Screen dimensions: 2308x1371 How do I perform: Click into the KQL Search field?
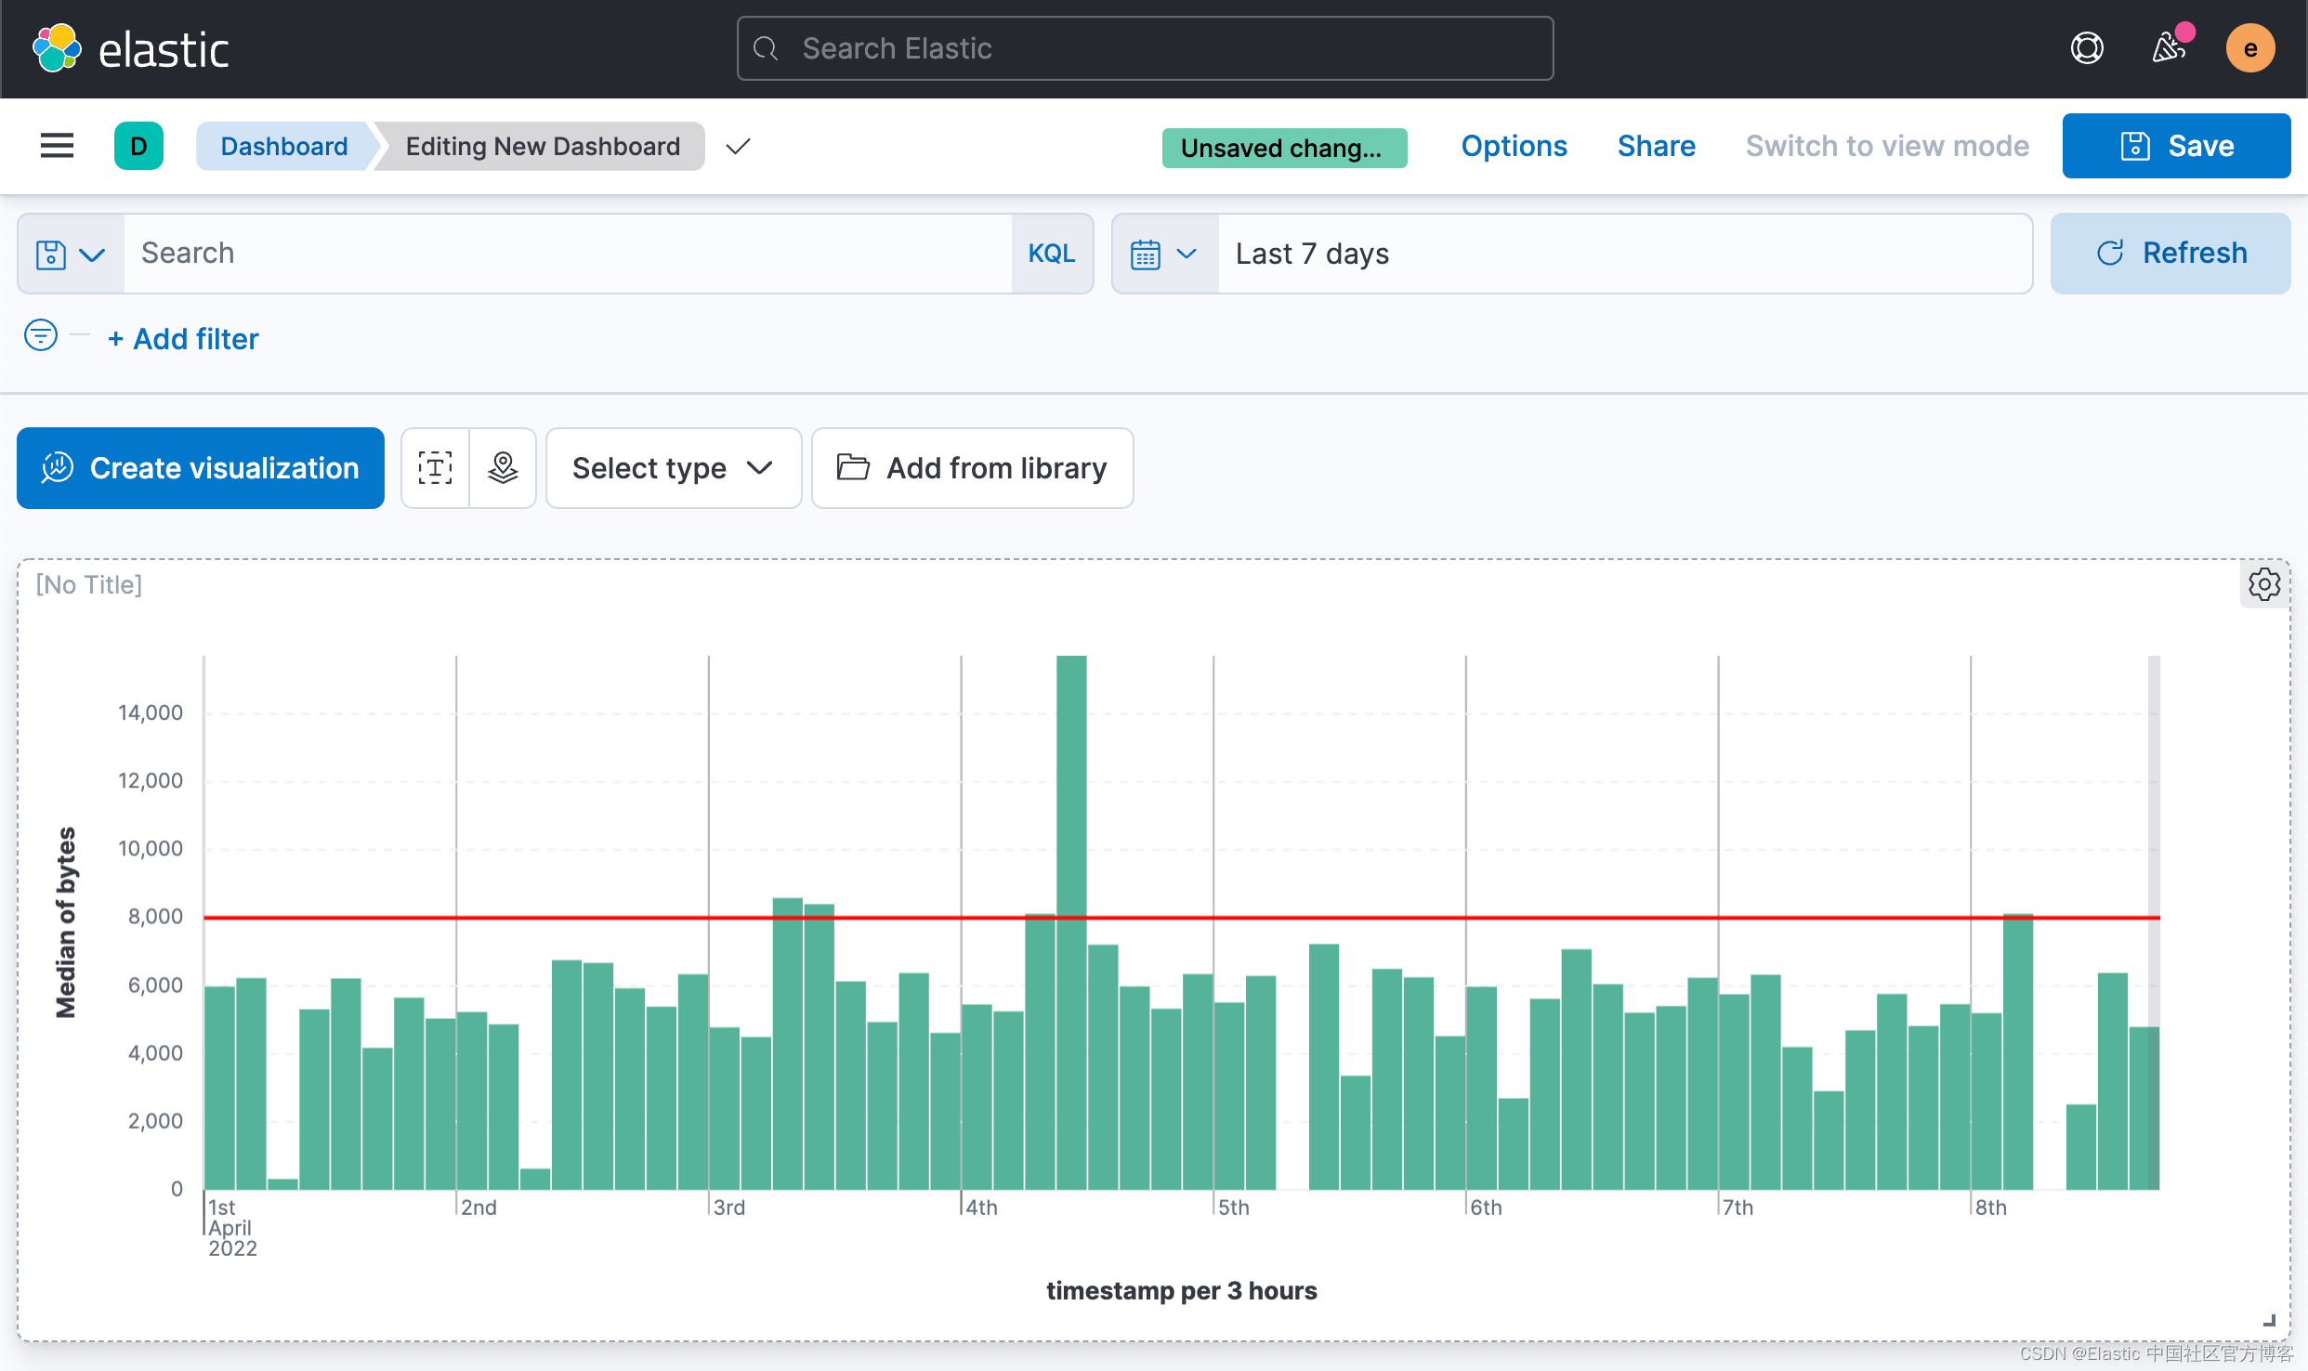pyautogui.click(x=567, y=254)
